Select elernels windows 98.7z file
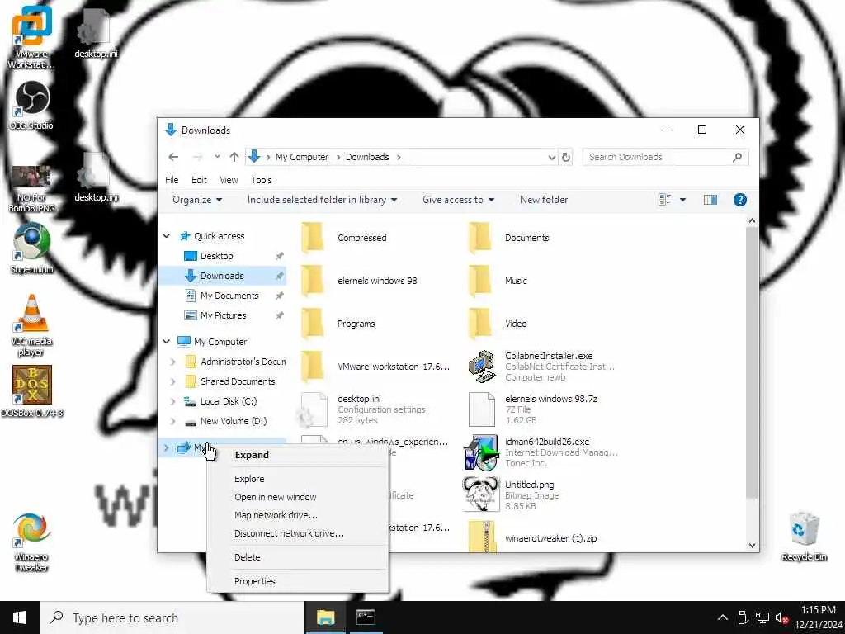This screenshot has height=634, width=845. 534,409
